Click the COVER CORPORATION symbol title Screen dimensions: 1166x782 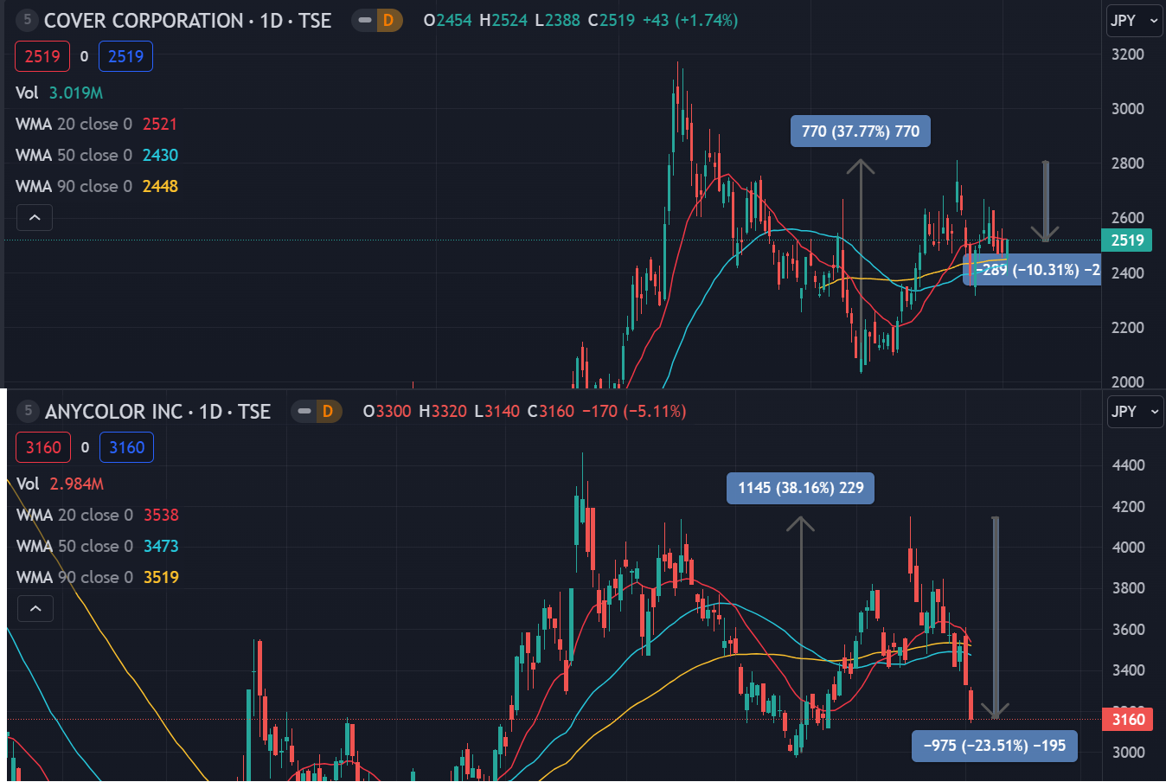point(144,21)
